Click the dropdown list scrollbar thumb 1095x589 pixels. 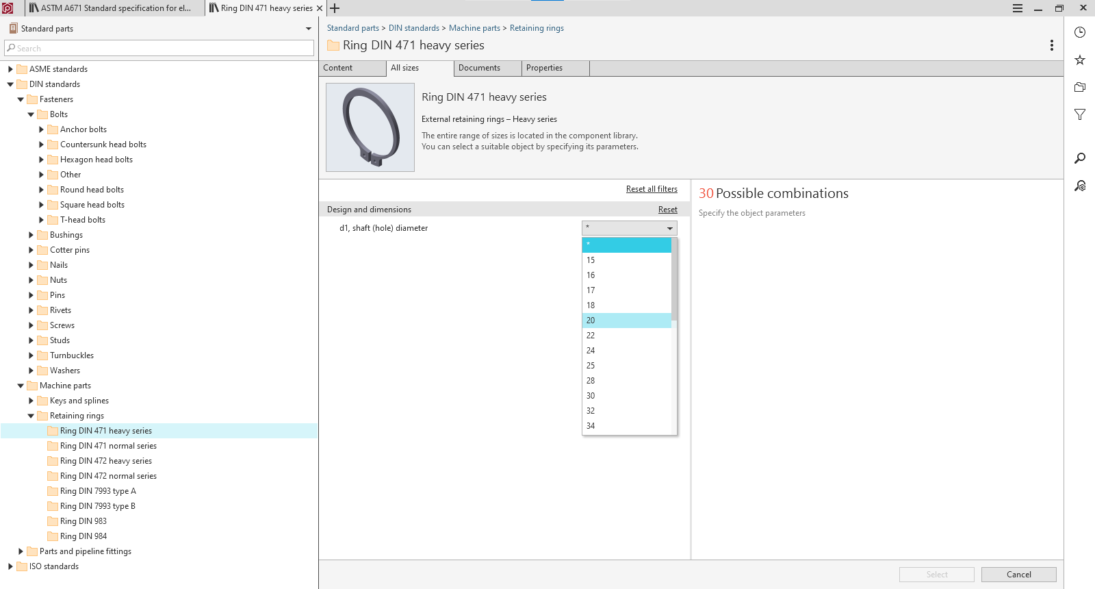tap(674, 279)
